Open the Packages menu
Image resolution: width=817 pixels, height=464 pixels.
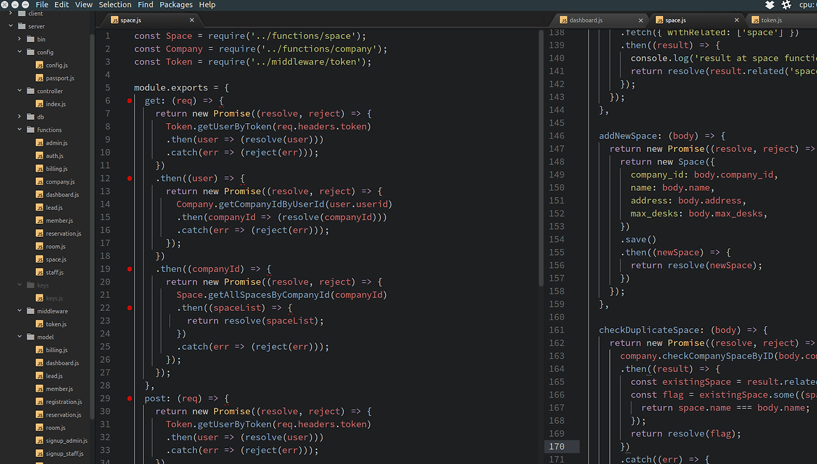(176, 4)
